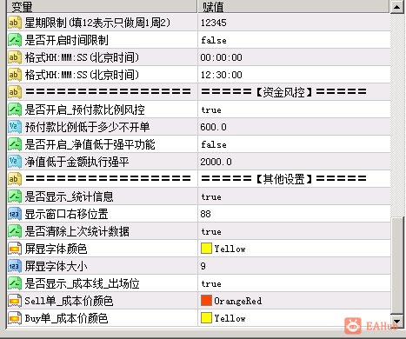Click the string icon of the 其他设置 separator row
This screenshot has height=339, width=406.
click(15, 179)
